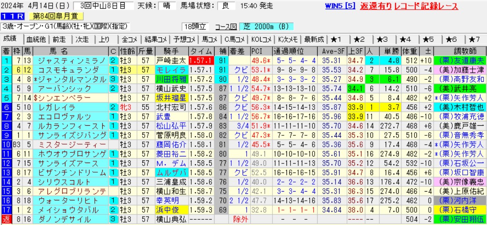Click the red record time 1.57.1 cell
487x225 pixels.
[x=201, y=61]
